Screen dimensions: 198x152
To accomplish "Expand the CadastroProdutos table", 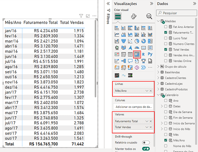I will (x=158, y=89).
